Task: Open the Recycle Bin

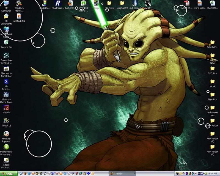Action: 6,42
